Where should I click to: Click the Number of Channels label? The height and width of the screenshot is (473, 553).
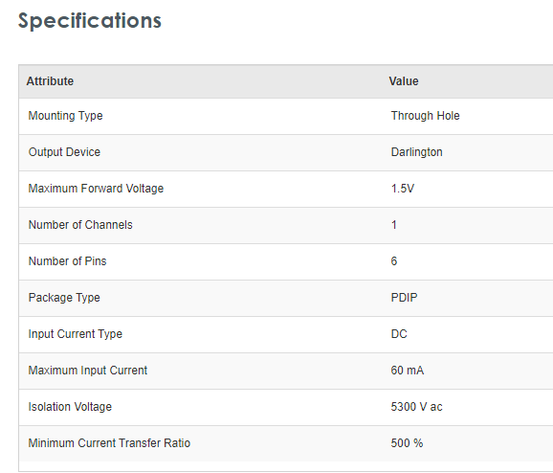[80, 225]
